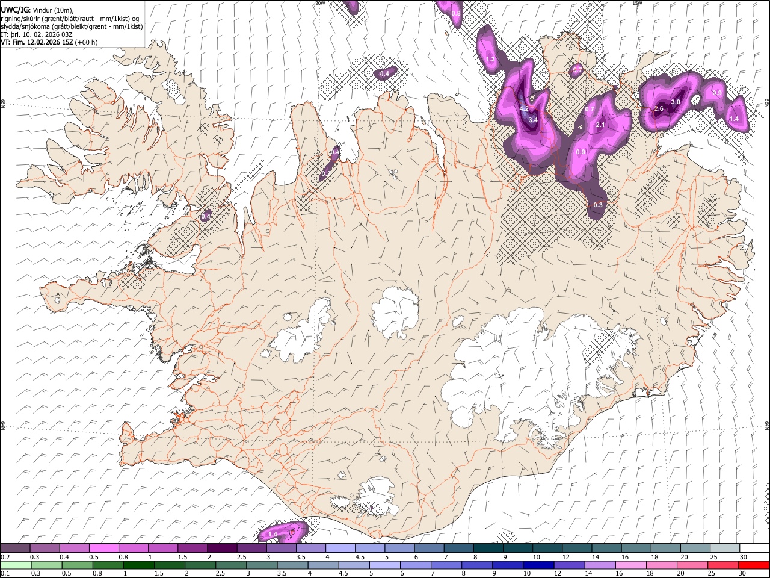Click the 0.3 value label south of pink band
Viewport: 770px width, 578px height.
[597, 205]
